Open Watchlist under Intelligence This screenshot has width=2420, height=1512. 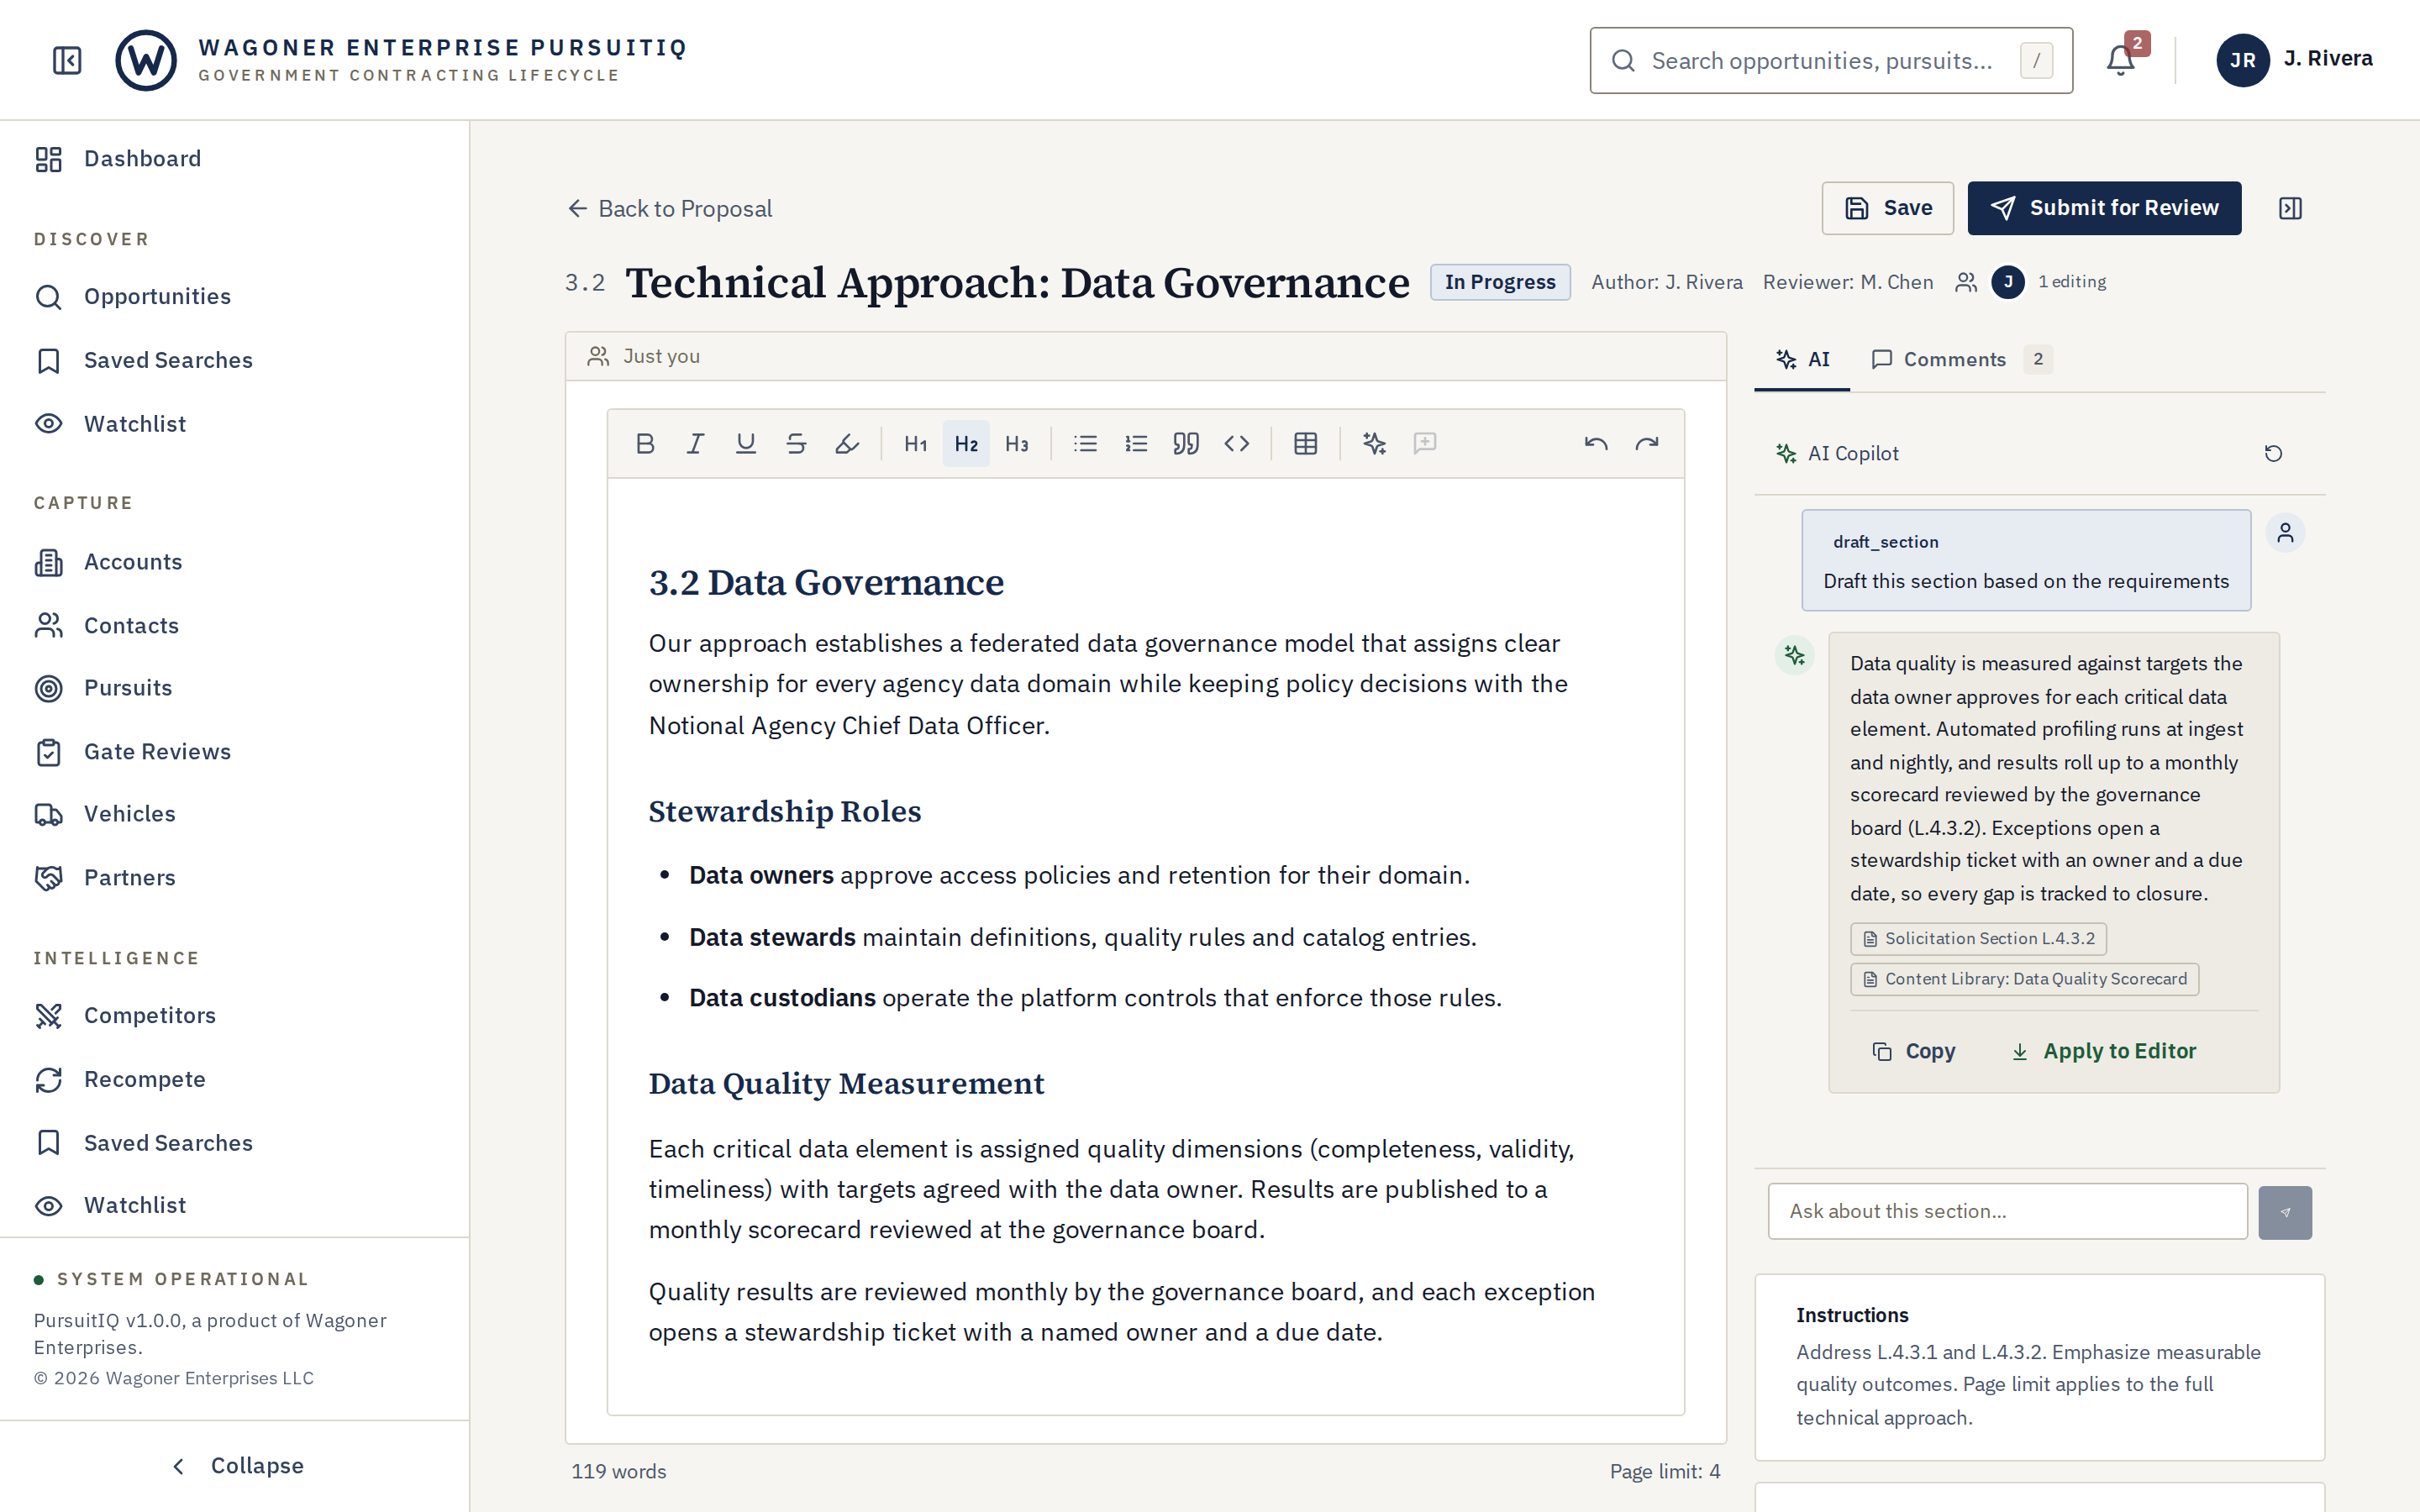234,1206
